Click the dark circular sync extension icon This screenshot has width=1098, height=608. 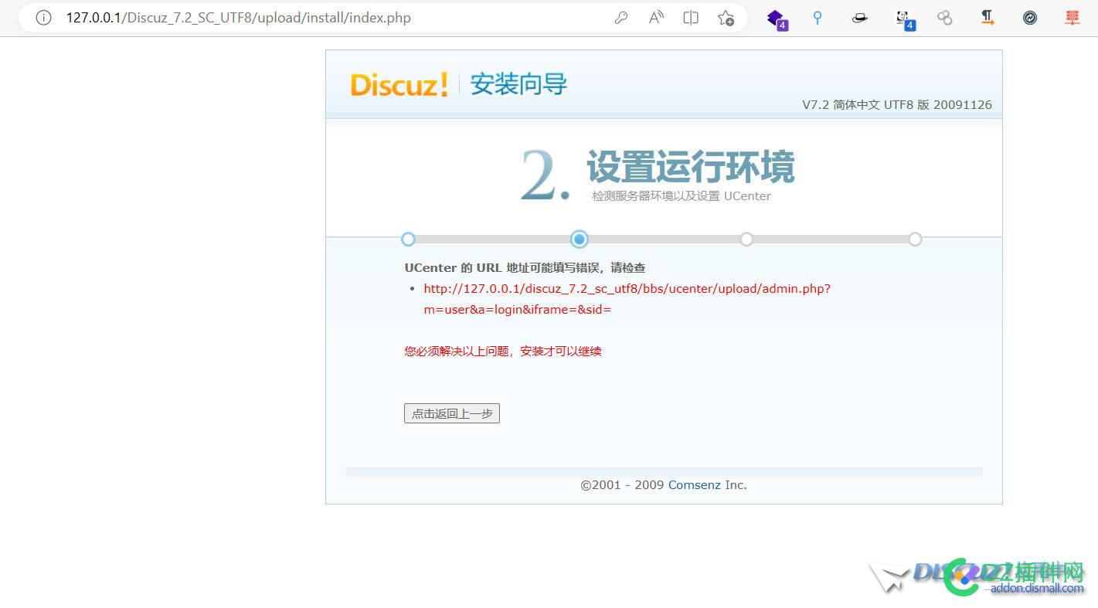click(x=1030, y=18)
